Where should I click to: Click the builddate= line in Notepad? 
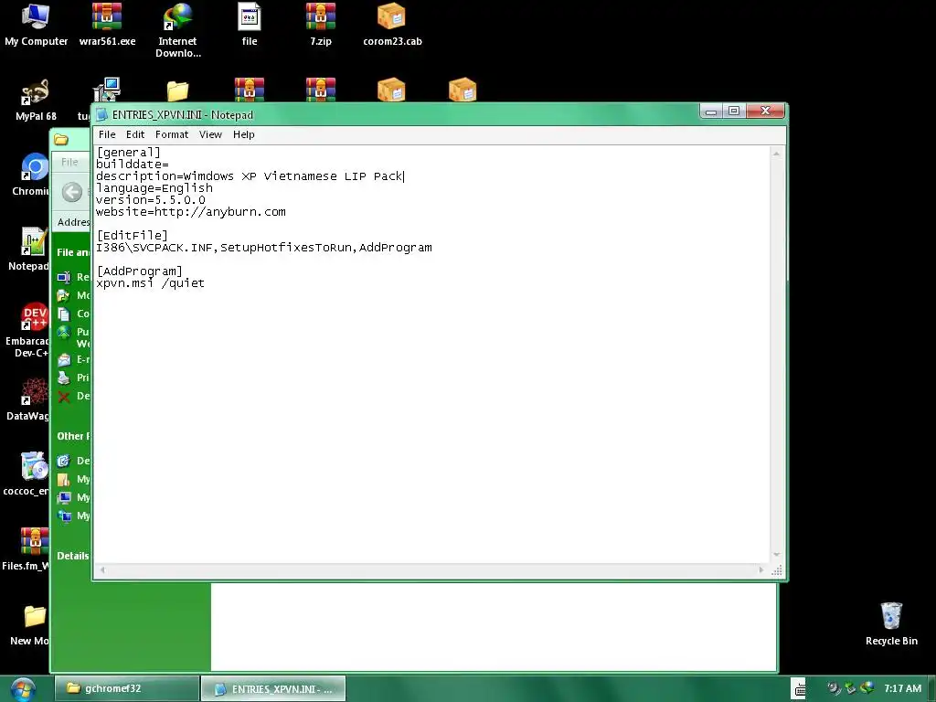click(132, 165)
